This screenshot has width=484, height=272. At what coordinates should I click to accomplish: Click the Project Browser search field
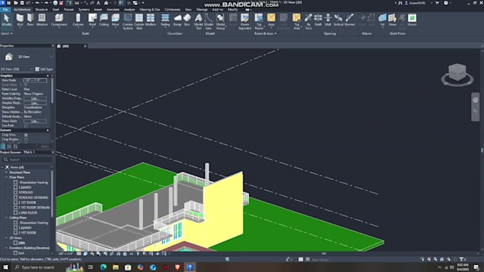pos(27,160)
